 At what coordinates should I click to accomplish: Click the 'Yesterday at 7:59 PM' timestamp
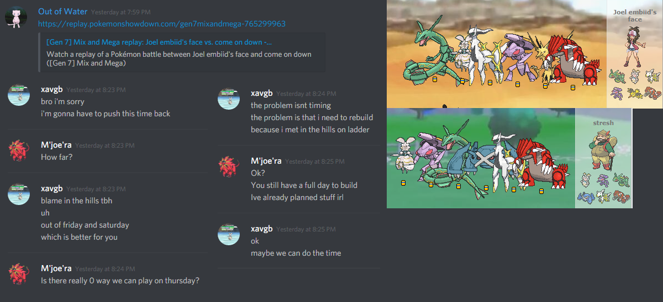120,12
